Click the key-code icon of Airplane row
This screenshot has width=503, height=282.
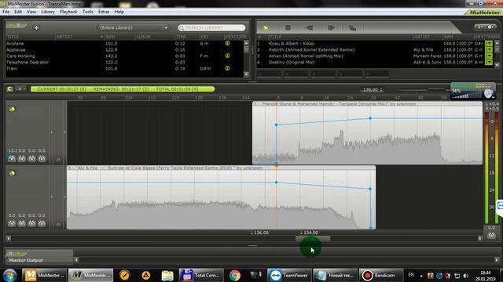tap(227, 43)
